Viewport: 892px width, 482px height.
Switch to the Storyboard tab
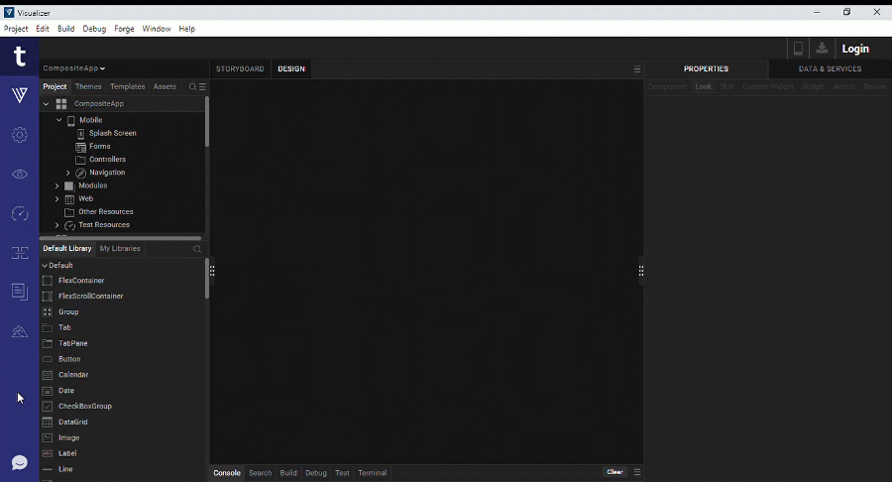click(x=240, y=69)
